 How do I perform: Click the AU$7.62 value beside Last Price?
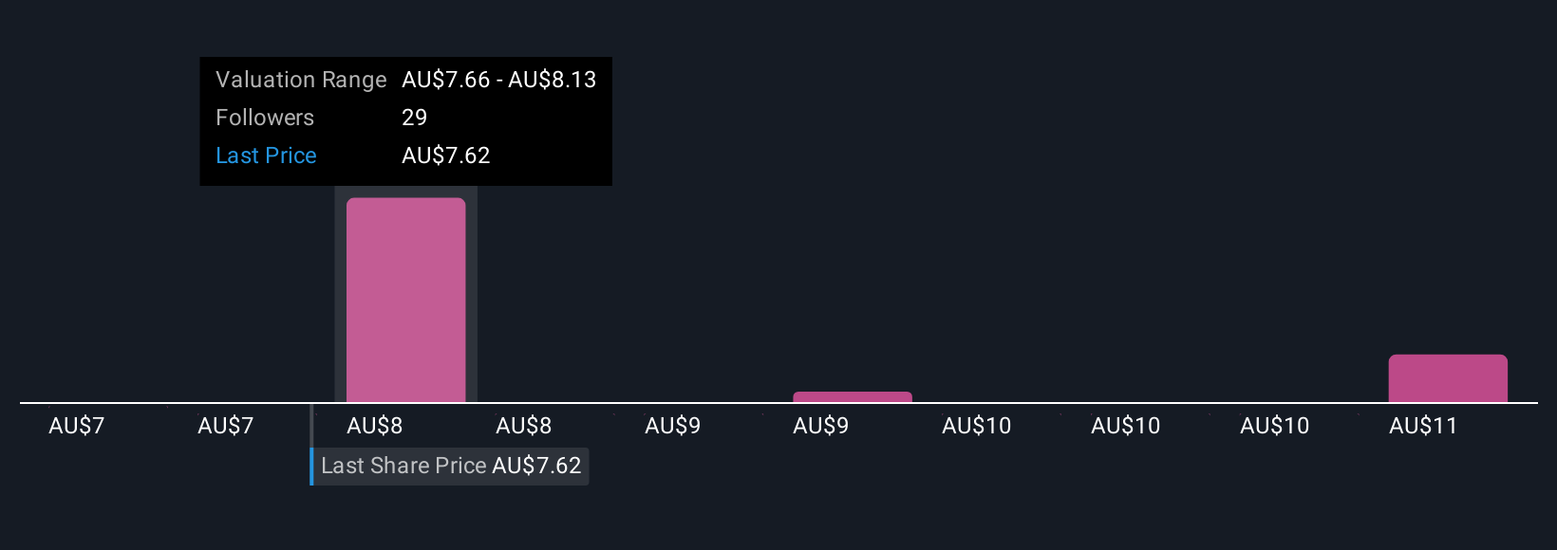click(x=445, y=156)
